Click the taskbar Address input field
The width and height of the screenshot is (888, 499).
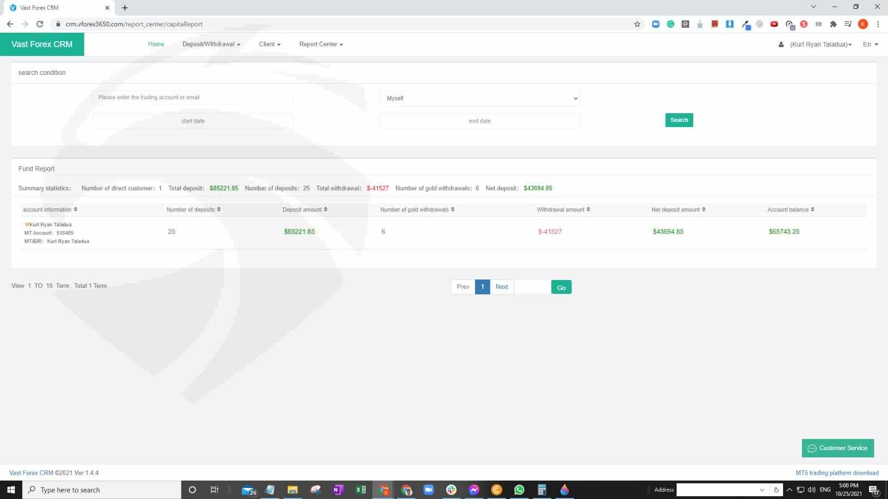coord(718,490)
